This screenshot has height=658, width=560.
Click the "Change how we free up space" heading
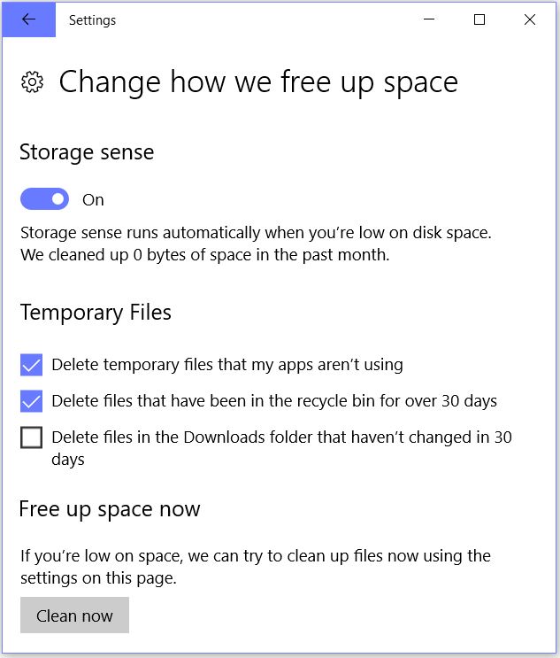point(258,82)
